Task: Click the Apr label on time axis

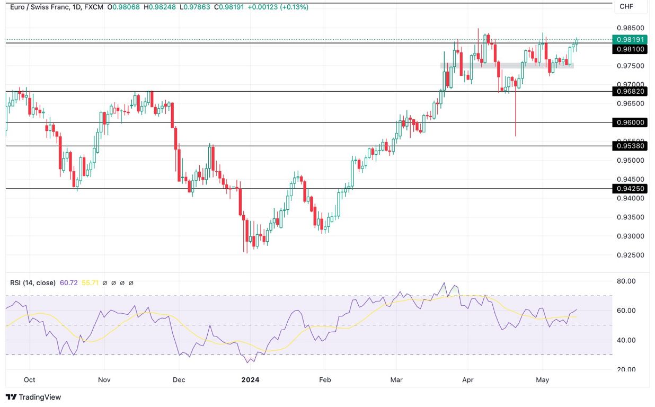Action: point(468,380)
